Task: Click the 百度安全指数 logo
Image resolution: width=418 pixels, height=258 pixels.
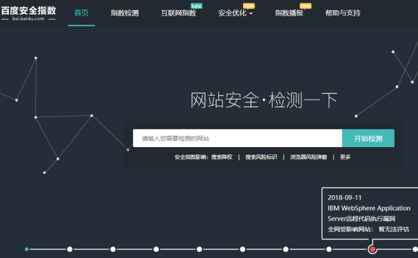Action: point(28,13)
